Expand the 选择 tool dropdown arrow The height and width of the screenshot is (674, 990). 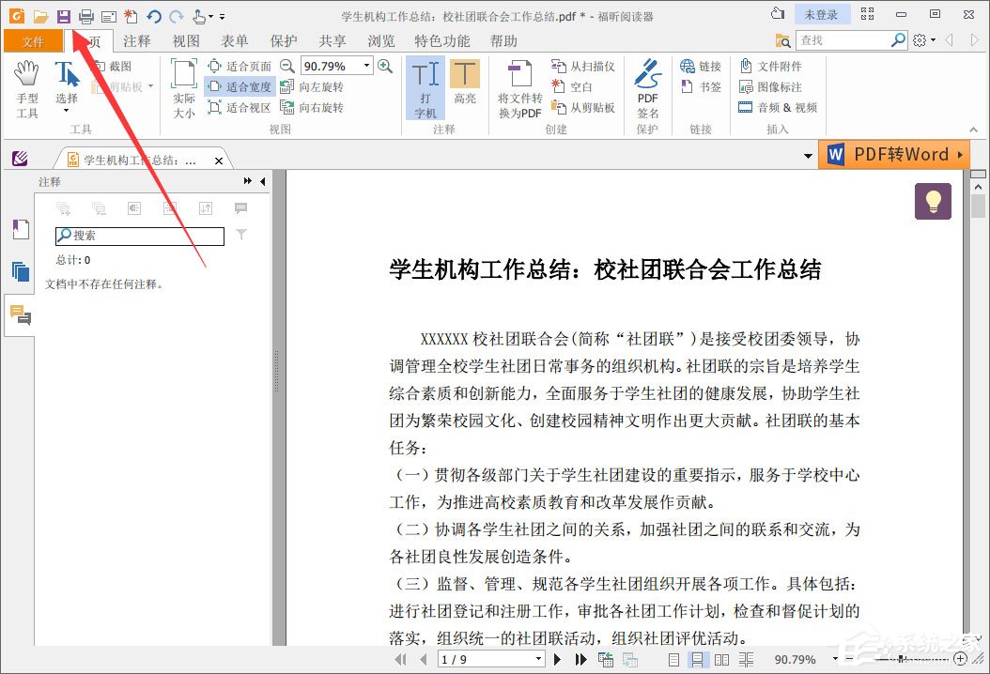coord(64,111)
